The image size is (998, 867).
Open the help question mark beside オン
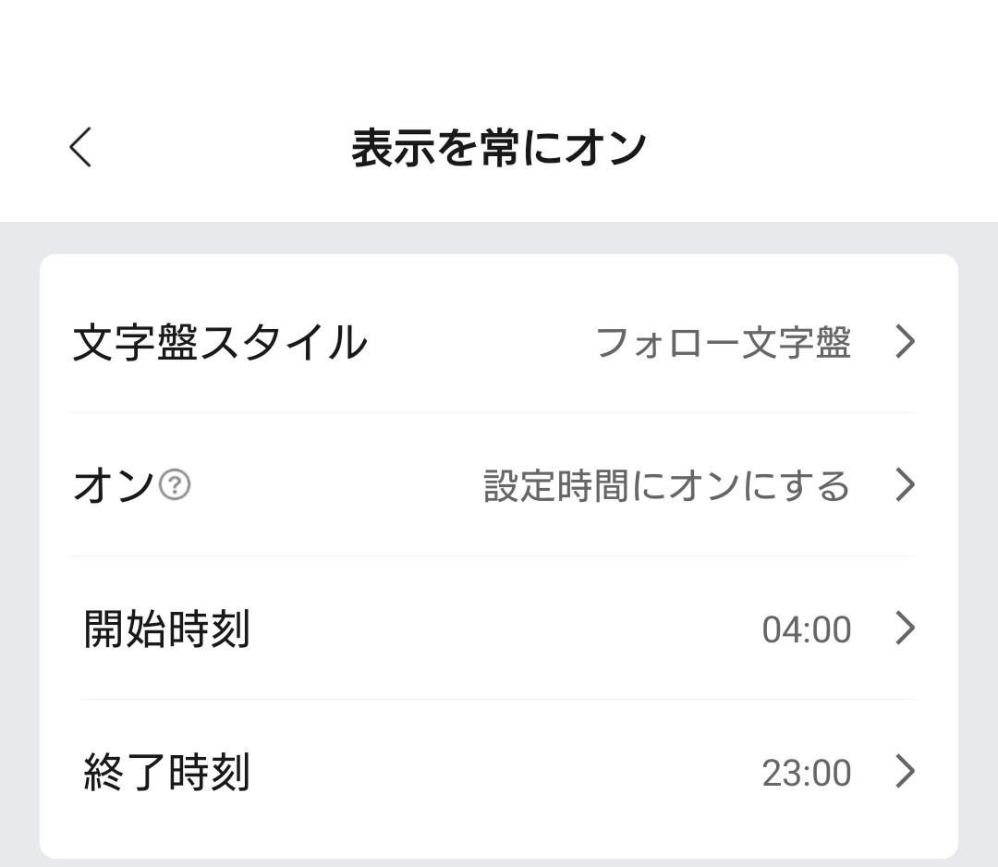coord(175,484)
